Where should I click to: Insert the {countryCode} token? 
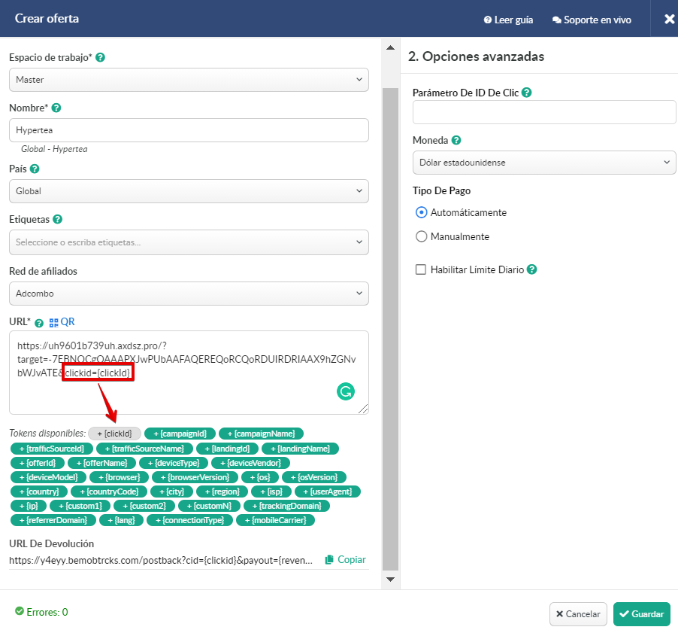(x=109, y=491)
